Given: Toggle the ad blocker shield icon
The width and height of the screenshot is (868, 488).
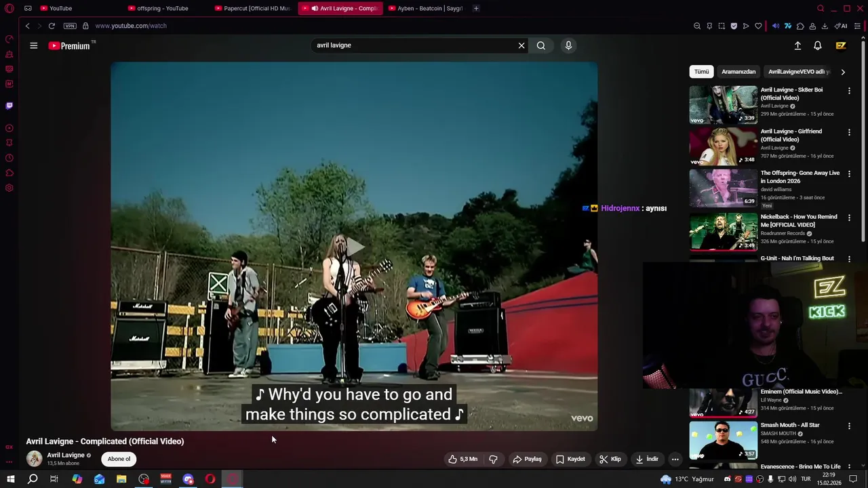Looking at the screenshot, I should [x=734, y=26].
